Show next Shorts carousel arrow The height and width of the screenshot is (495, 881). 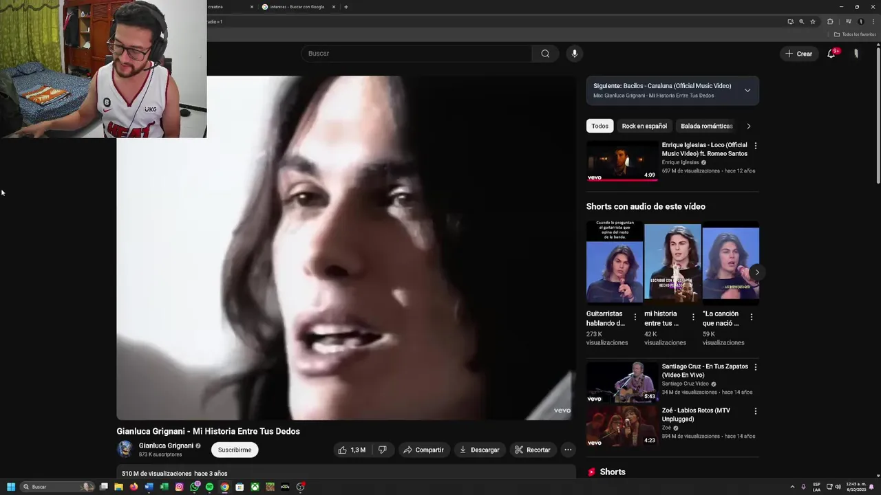pos(757,272)
